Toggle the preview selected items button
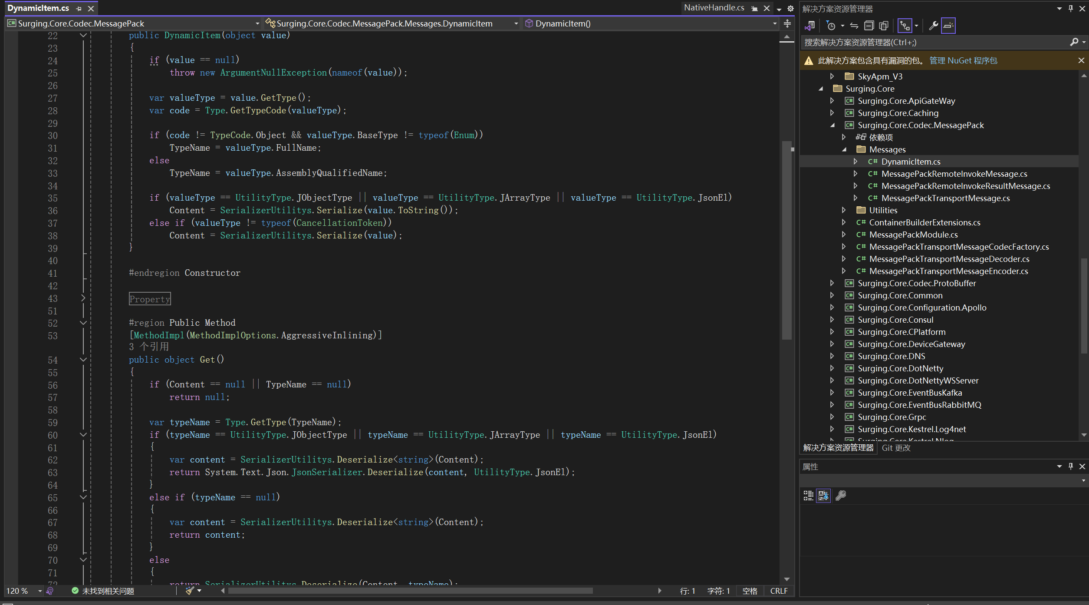The image size is (1089, 605). 948,26
